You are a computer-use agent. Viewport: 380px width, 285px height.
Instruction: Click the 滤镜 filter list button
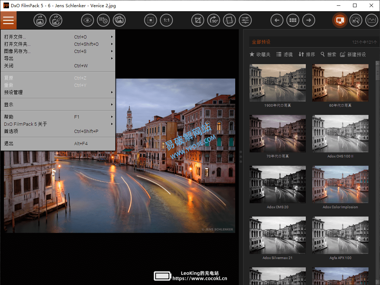coord(285,54)
